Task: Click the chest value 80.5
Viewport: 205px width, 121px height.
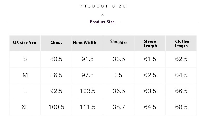Action: [56, 59]
